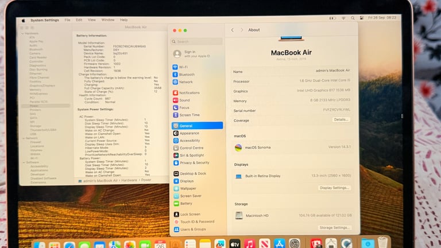Open Help menu
The height and width of the screenshot is (248, 441).
coord(124,20)
